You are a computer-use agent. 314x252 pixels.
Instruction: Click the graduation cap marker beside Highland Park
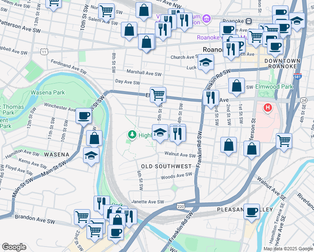click(160, 133)
